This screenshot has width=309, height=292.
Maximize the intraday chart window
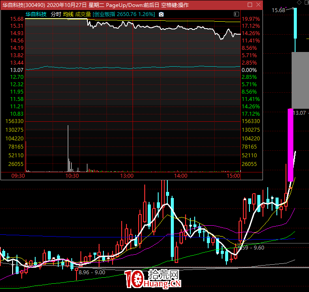[250, 5]
